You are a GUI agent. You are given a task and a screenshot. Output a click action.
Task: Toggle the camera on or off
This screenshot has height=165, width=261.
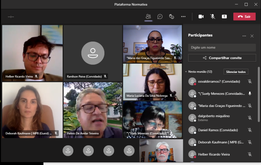201,16
